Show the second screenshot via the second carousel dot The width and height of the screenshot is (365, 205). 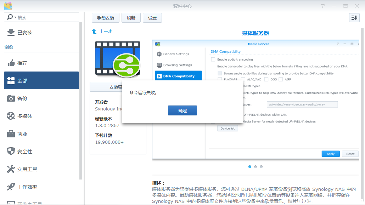[x=255, y=167]
